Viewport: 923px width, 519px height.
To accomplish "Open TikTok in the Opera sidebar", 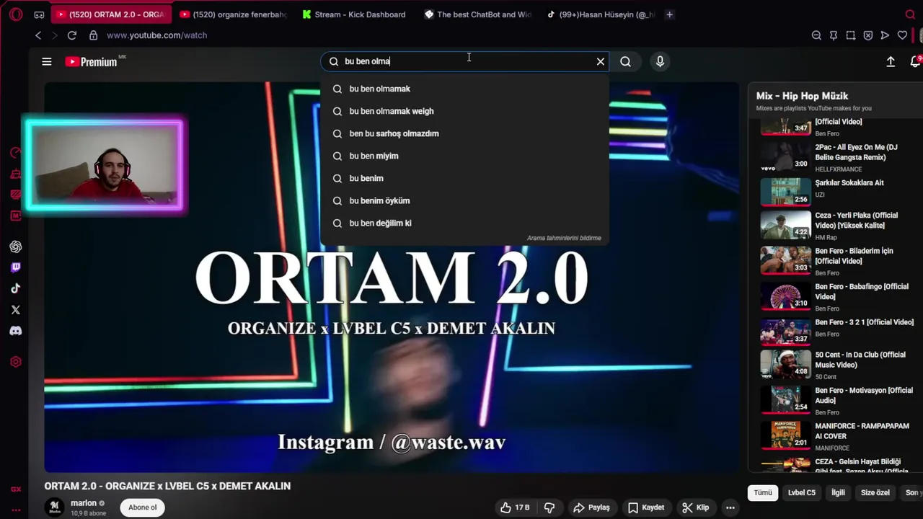I will (x=16, y=289).
